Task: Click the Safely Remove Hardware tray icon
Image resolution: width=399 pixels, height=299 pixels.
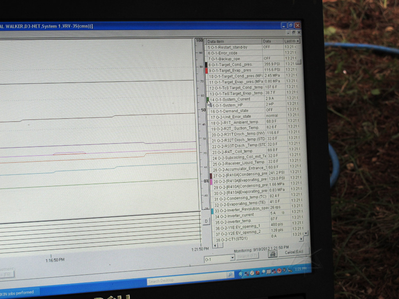Action: point(290,270)
